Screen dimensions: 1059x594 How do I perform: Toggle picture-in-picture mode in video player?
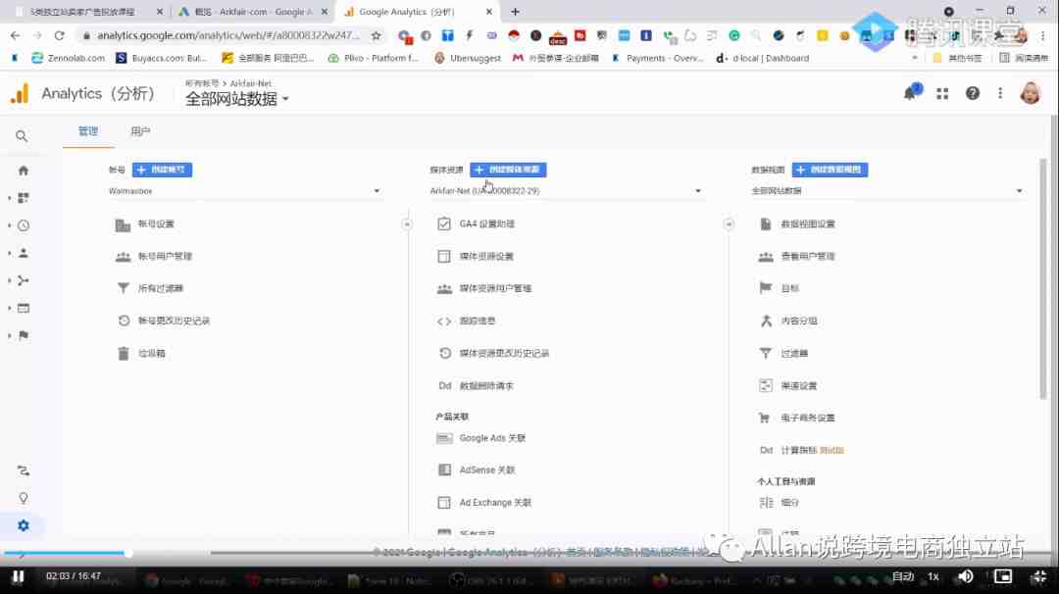coord(1002,575)
